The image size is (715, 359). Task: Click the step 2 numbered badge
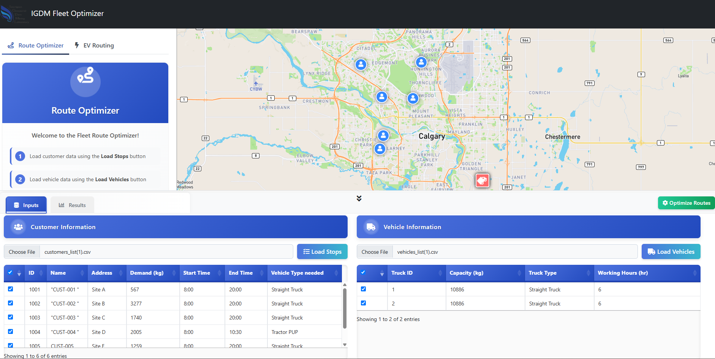pyautogui.click(x=20, y=179)
